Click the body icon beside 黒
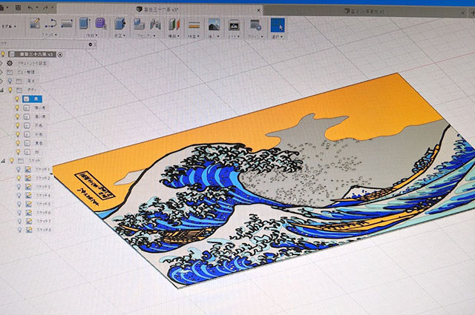 click(x=27, y=99)
